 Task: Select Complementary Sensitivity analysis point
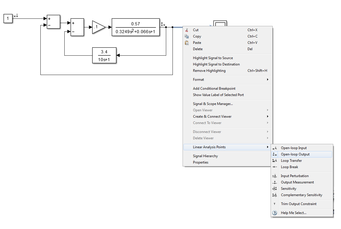(x=302, y=195)
